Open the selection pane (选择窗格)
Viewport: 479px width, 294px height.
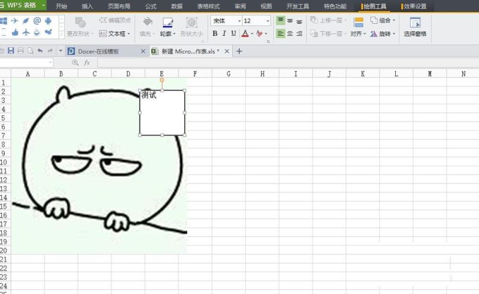415,27
